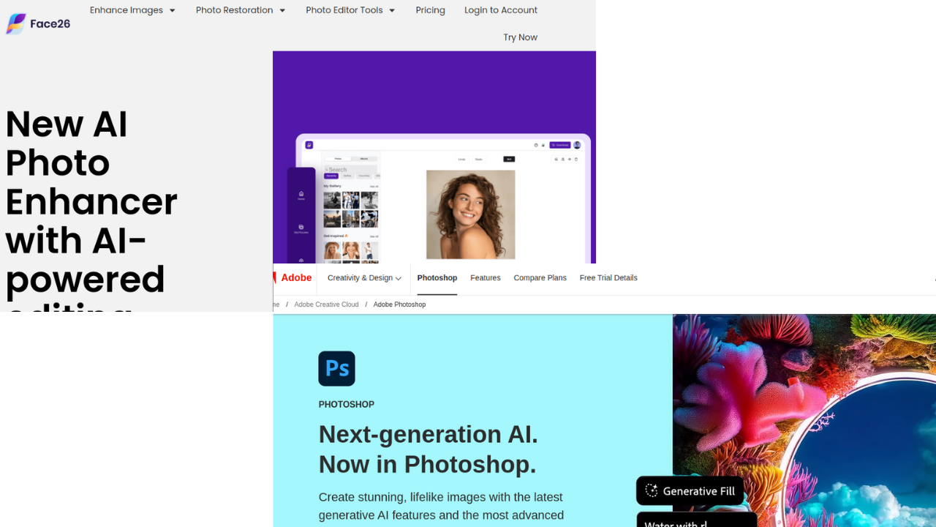Image resolution: width=936 pixels, height=527 pixels.
Task: Open the Photo Editor Tools dropdown
Action: click(350, 10)
